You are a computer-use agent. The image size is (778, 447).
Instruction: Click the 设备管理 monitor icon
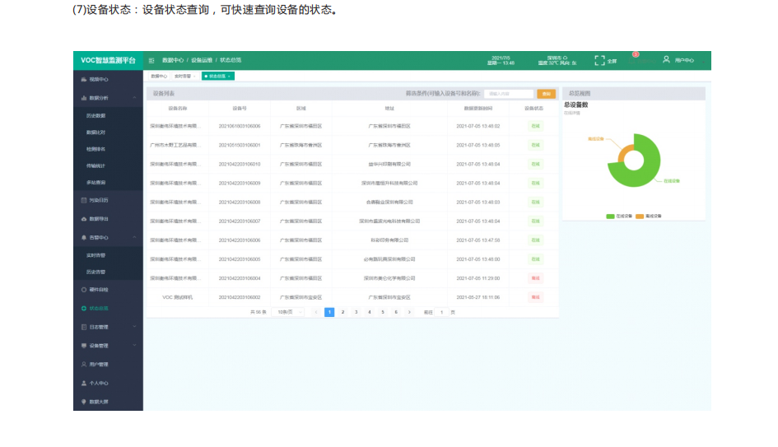[83, 346]
